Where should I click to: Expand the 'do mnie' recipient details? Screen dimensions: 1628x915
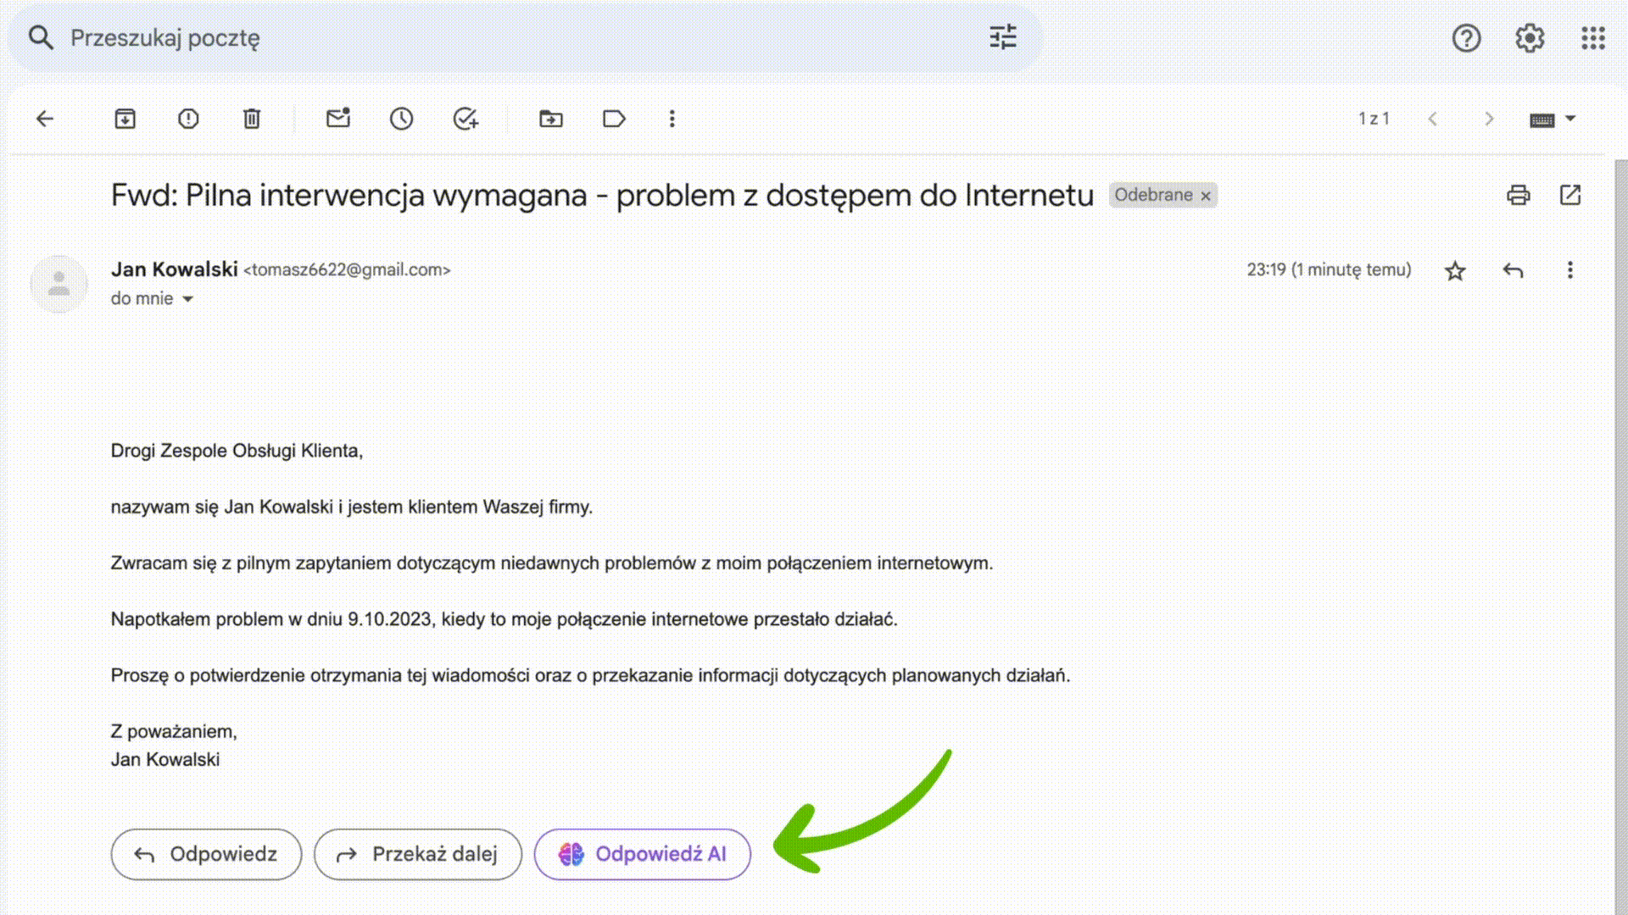click(188, 299)
